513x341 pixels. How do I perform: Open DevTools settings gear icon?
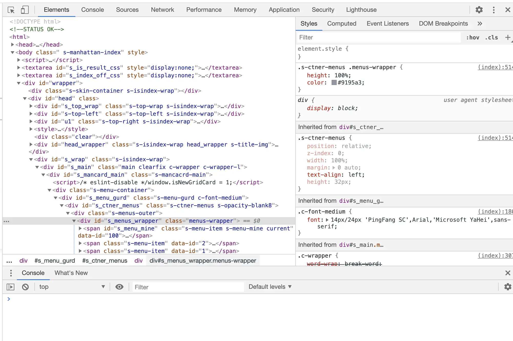[479, 10]
